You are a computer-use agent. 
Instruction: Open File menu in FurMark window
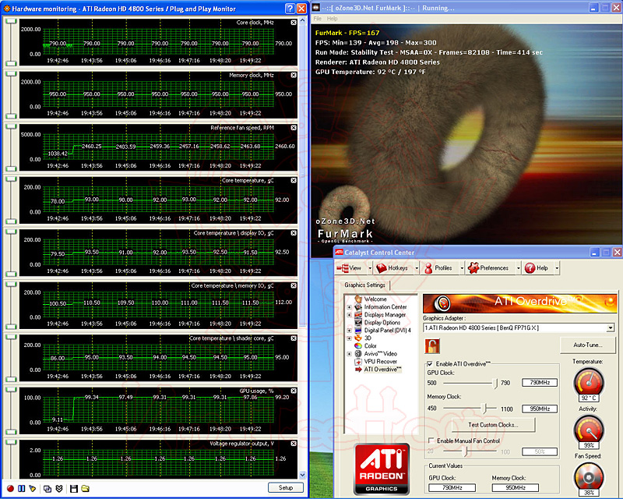(318, 19)
